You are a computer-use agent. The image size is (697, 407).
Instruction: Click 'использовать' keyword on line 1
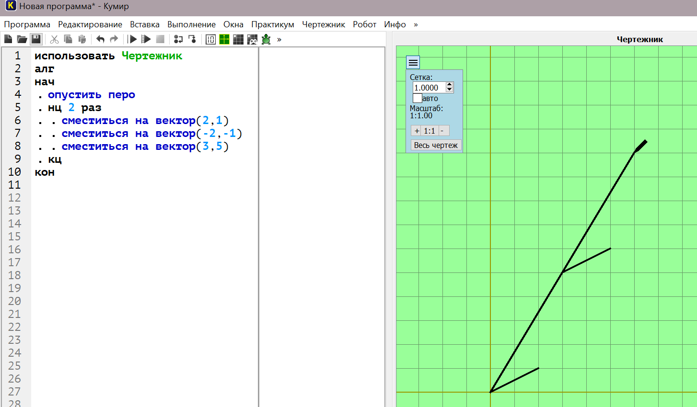coord(75,56)
